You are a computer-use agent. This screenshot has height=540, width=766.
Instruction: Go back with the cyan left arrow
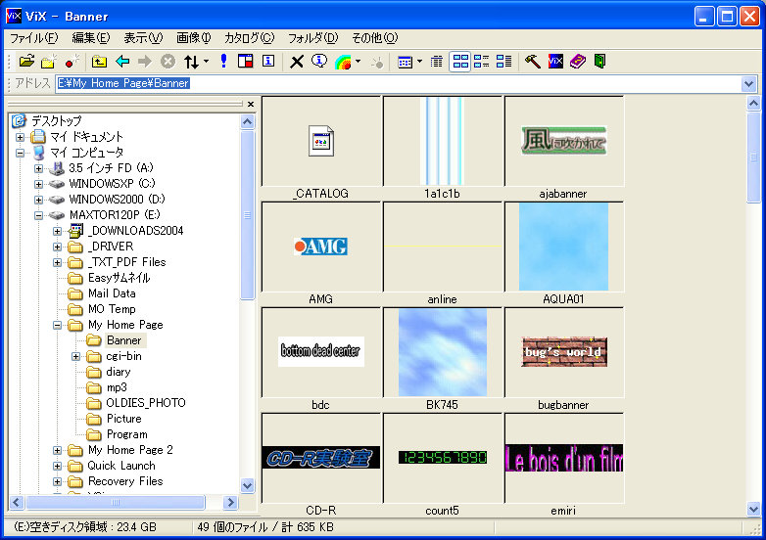[122, 62]
